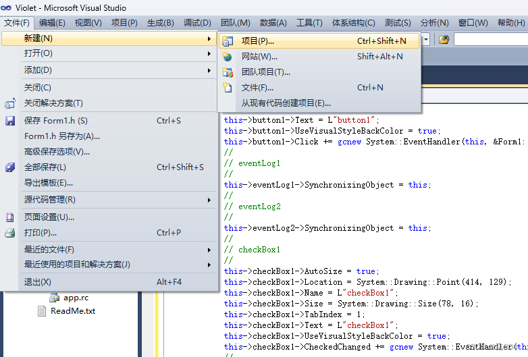Viewport: 528px width, 357px height.
Task: Click the ReadMe.txt file icon
Action: [42, 311]
